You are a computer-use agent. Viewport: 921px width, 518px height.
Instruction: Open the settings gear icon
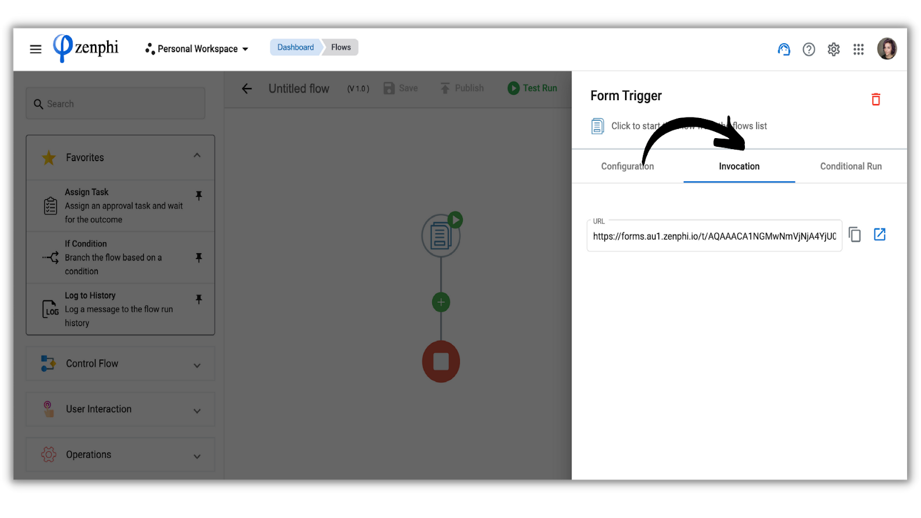point(834,49)
